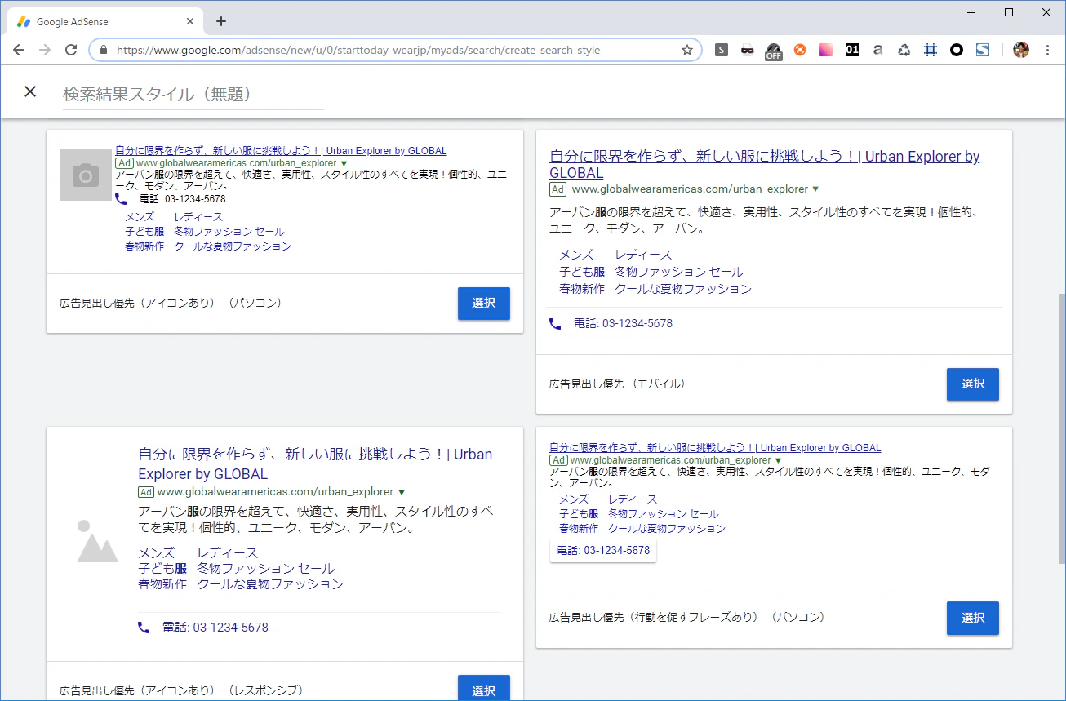Select the call-to-action (行動を促すフレーズあり) style

click(972, 619)
